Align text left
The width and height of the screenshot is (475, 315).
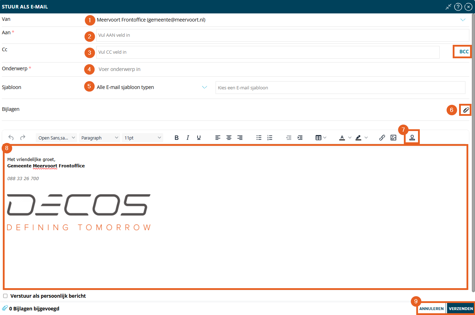click(218, 138)
